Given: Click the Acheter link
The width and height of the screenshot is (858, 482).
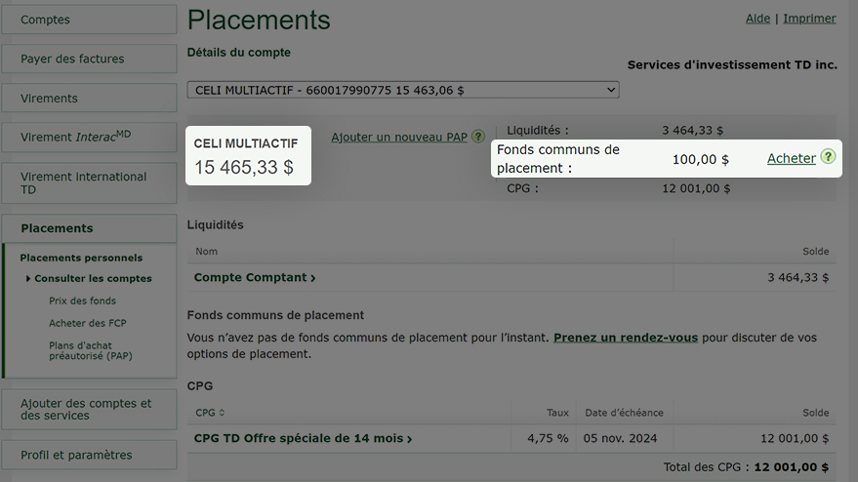Looking at the screenshot, I should pos(792,158).
